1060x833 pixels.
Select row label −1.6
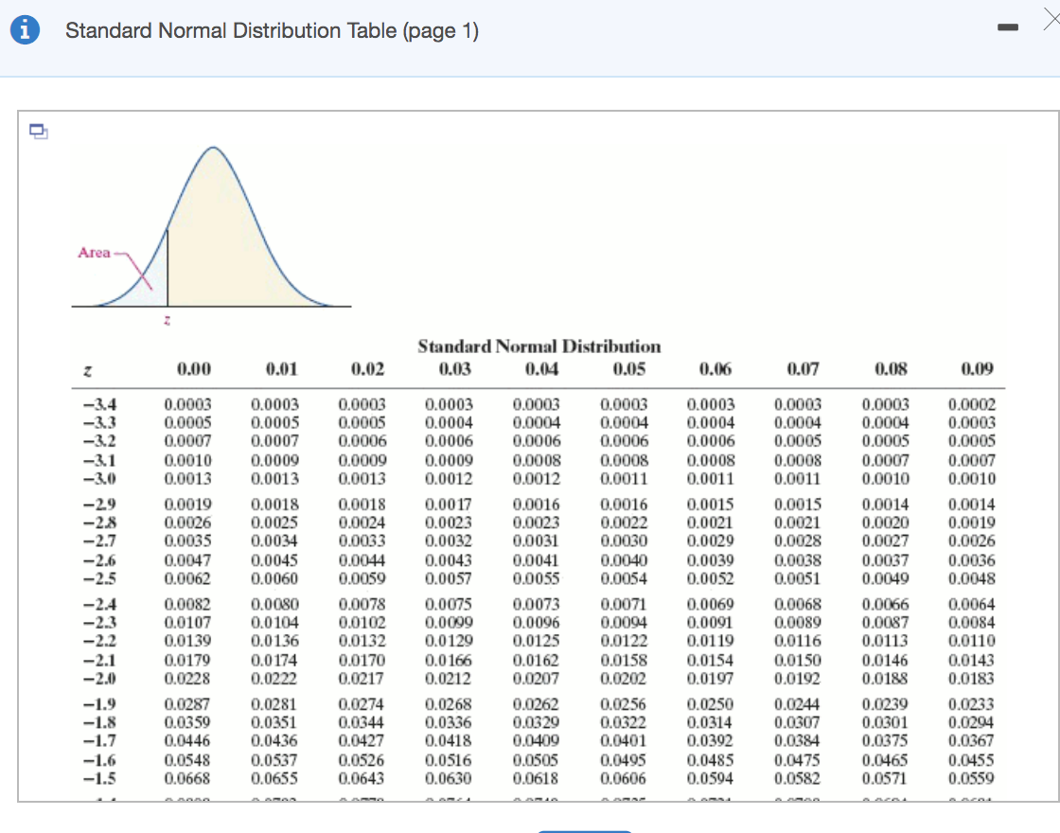[99, 760]
